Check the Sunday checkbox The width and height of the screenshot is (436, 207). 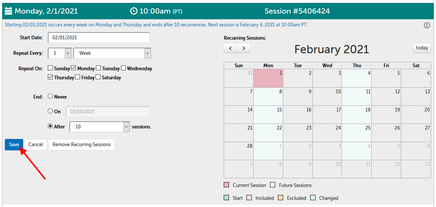tap(50, 68)
